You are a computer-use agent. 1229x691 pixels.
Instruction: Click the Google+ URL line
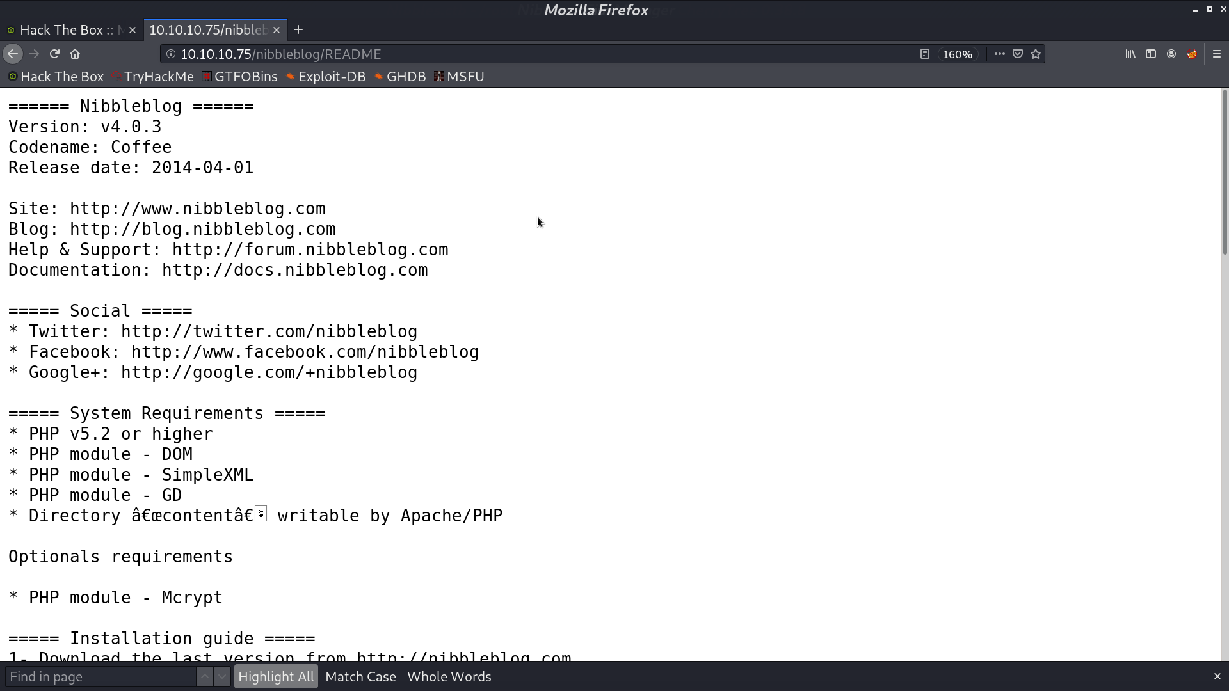[x=213, y=372]
